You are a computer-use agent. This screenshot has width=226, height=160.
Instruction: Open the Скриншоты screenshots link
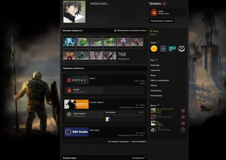point(155,70)
